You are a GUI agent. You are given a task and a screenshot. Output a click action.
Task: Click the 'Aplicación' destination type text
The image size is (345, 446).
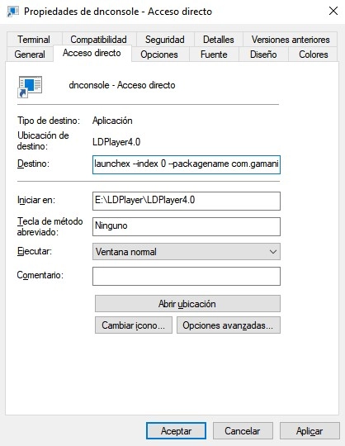112,121
